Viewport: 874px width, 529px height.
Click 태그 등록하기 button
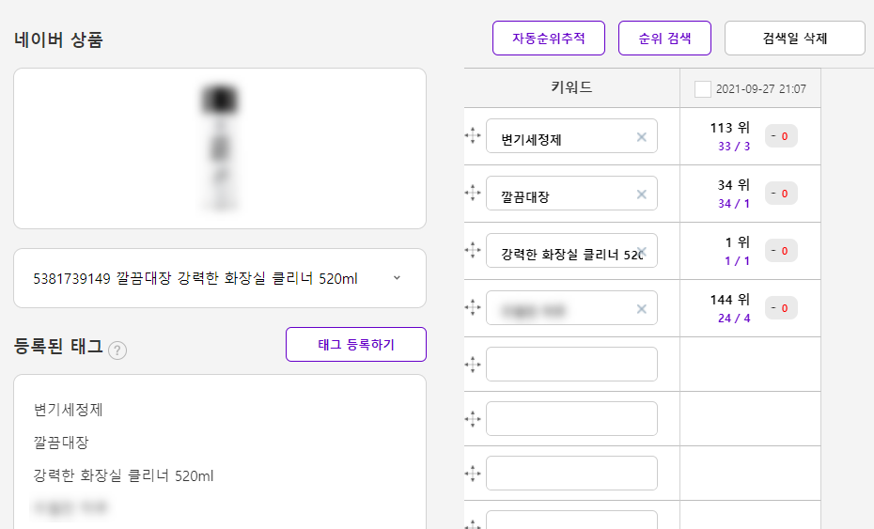point(356,345)
